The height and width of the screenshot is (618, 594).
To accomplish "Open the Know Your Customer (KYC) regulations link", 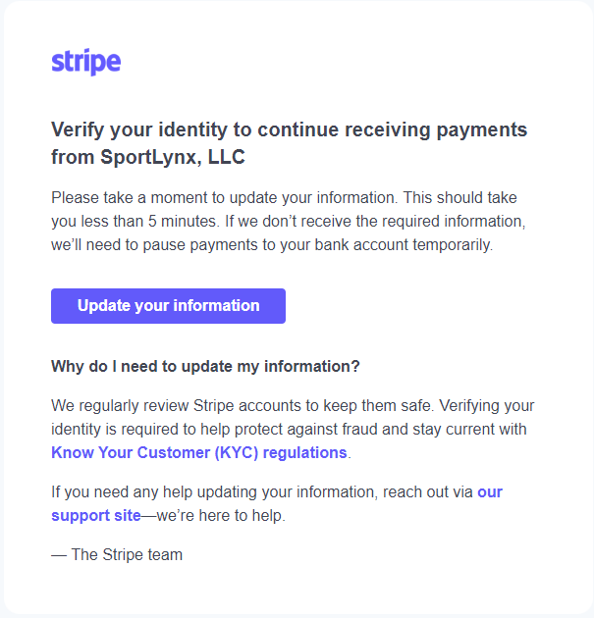I will pyautogui.click(x=199, y=452).
